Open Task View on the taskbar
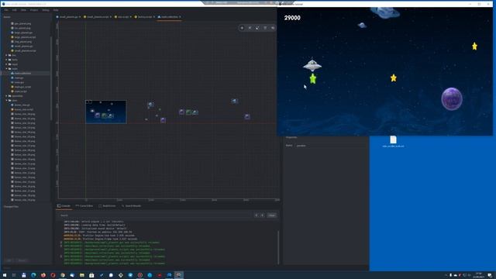 [14, 275]
